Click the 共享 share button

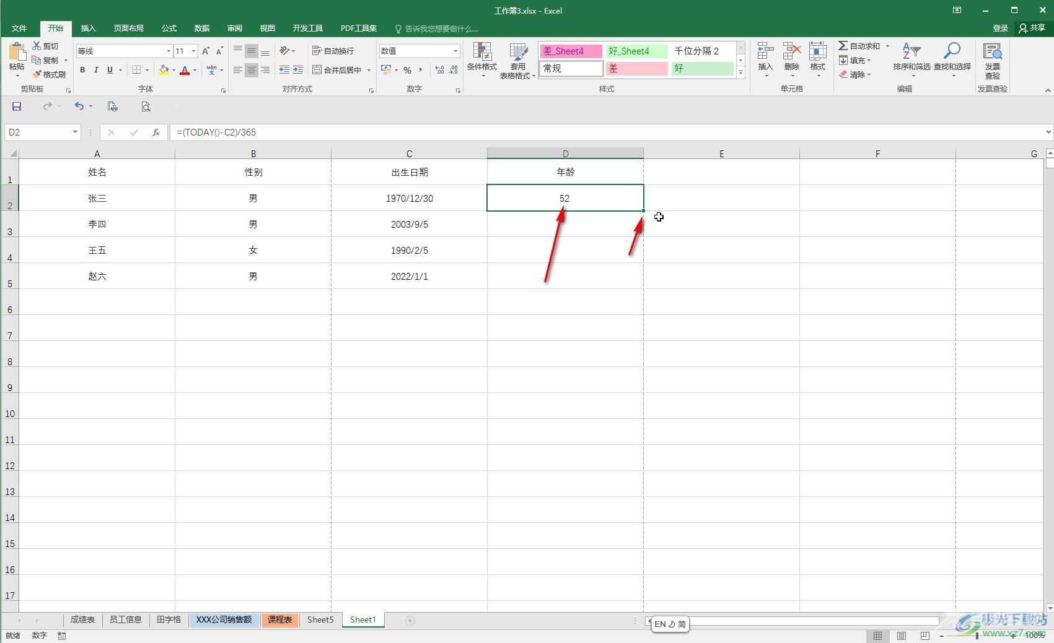(x=1032, y=28)
